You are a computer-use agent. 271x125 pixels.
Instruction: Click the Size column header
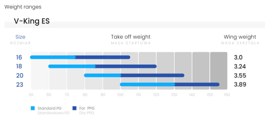coord(20,37)
